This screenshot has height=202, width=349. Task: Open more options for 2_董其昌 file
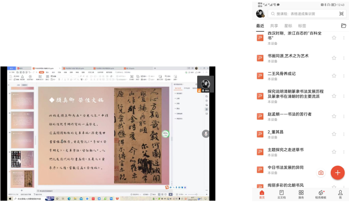344,134
